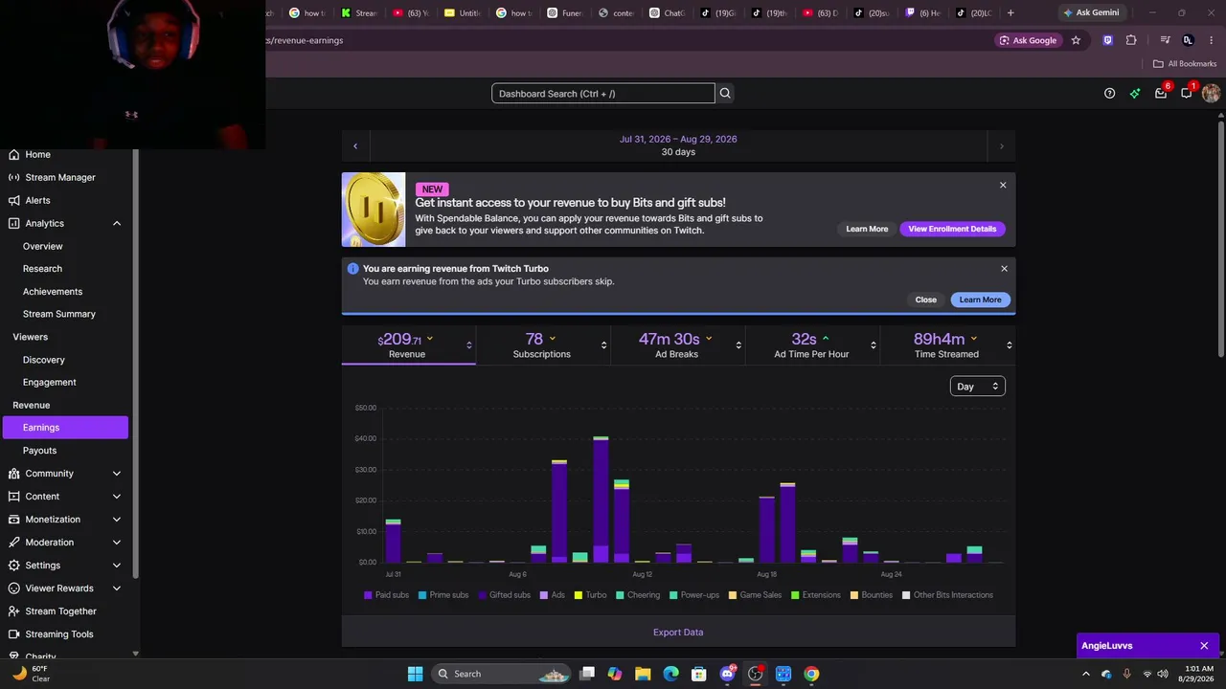Screen dimensions: 1226x689
Task: Expand the Viewer Rewards sidebar section
Action: tap(117, 589)
